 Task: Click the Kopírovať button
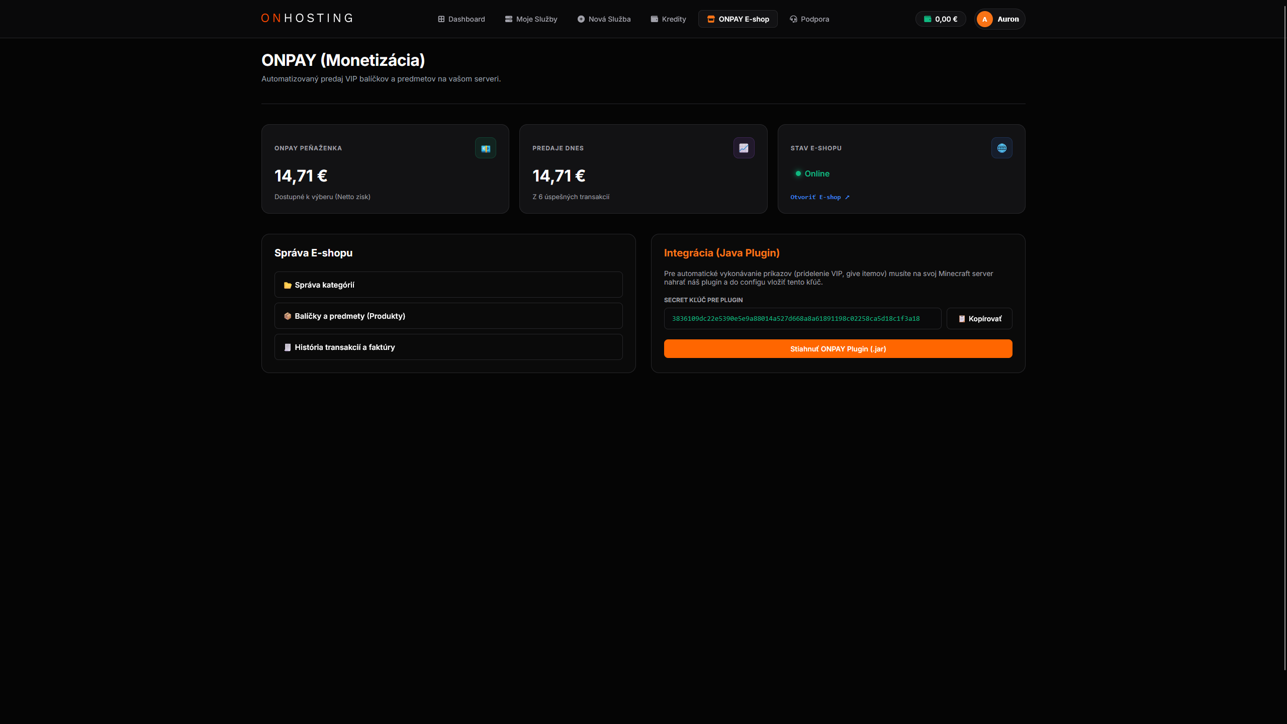point(979,319)
